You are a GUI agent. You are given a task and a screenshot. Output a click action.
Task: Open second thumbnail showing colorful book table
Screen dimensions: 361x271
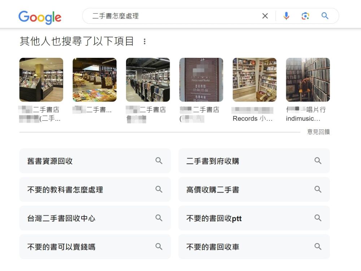click(x=95, y=80)
